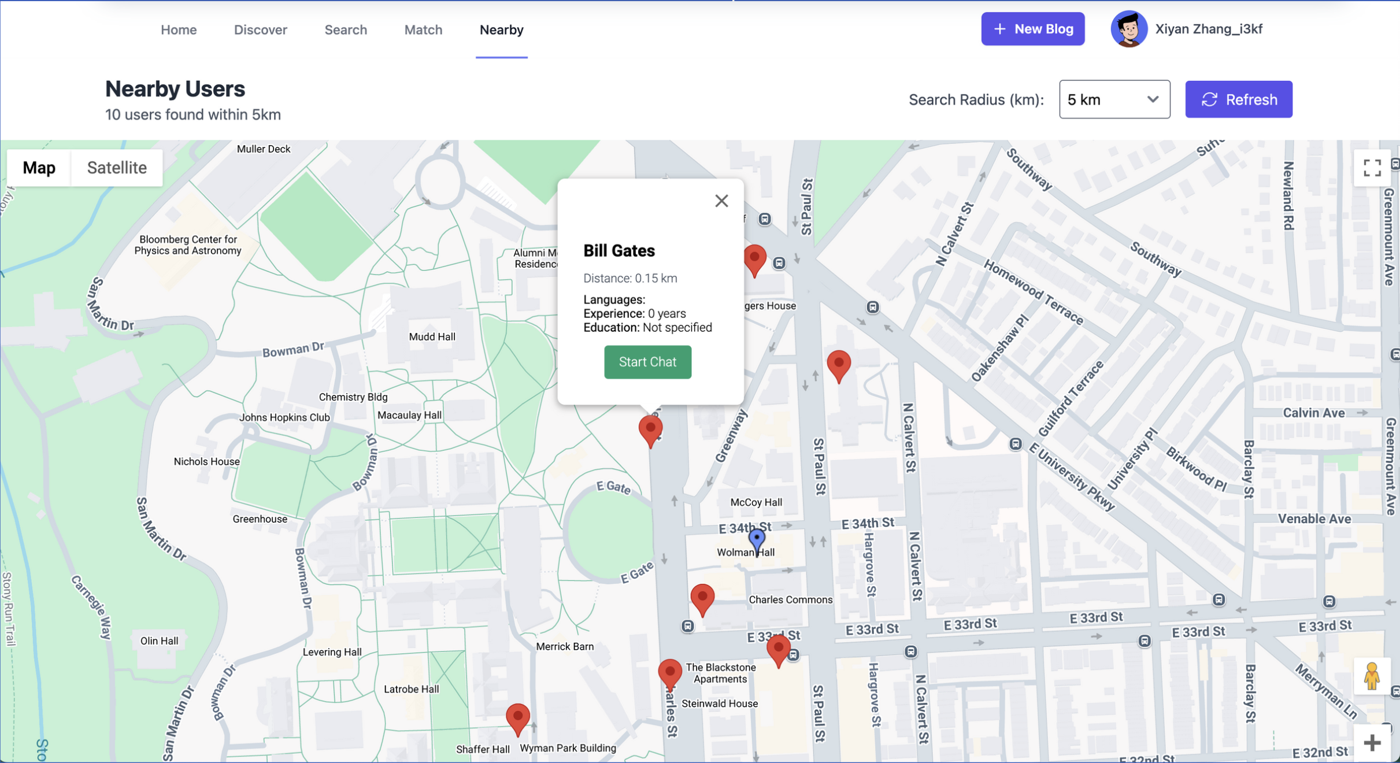Click the Nichols House label
This screenshot has height=763, width=1400.
[206, 461]
